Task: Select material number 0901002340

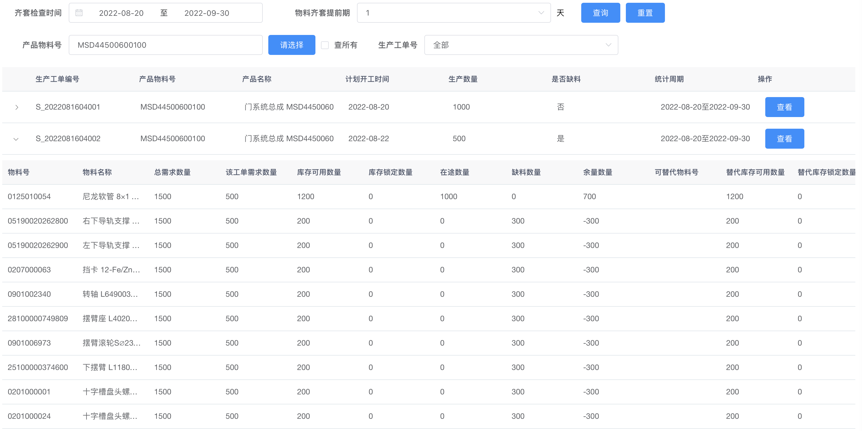Action: (29, 294)
